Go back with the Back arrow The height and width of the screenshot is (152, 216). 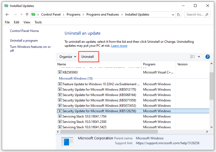click(7, 14)
